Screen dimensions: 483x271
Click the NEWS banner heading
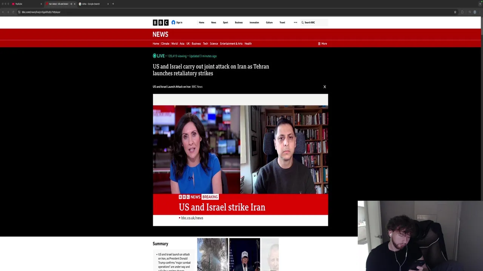(160, 34)
